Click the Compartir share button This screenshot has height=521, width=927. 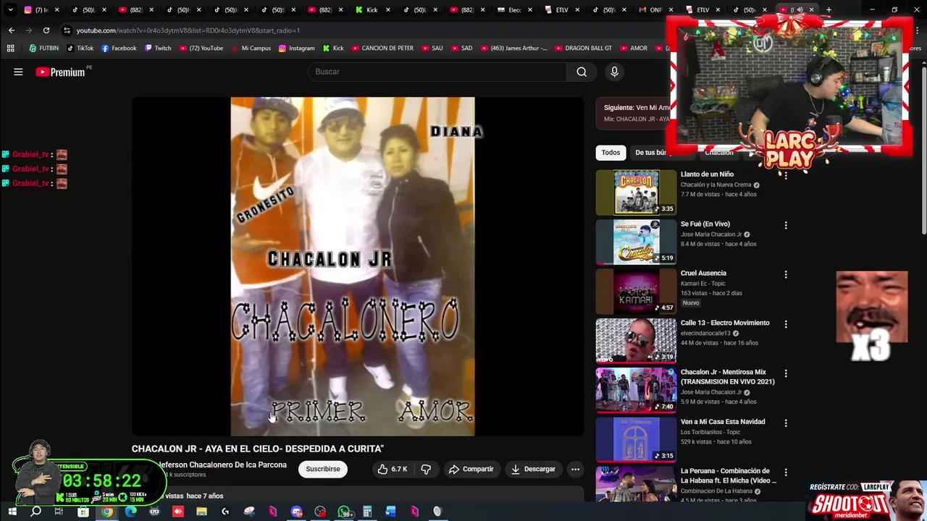point(471,469)
